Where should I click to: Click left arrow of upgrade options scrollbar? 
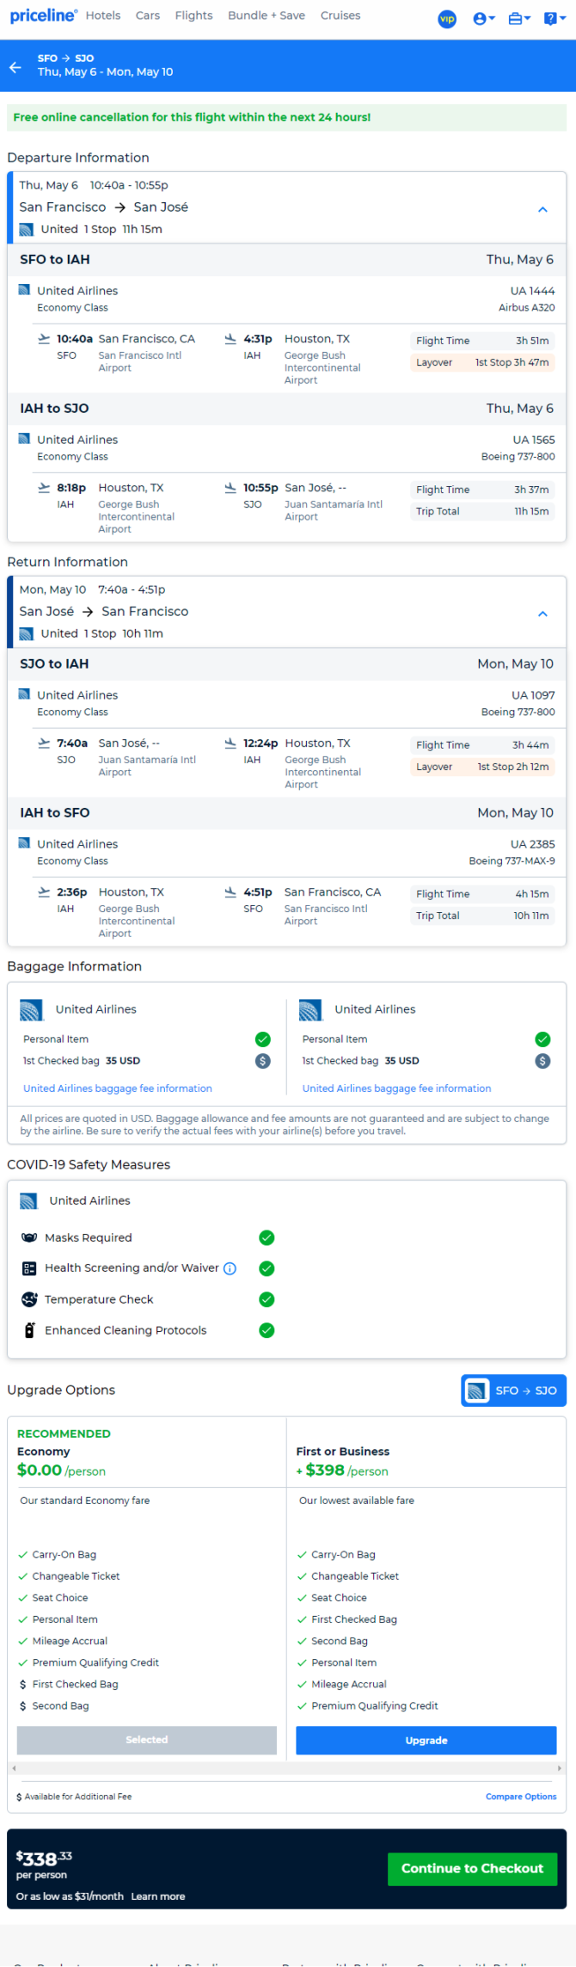[13, 1768]
